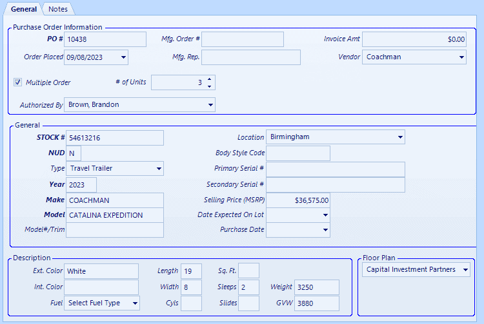Increase number of units with up arrow
Viewport: 484px width, 324px height.
click(210, 79)
